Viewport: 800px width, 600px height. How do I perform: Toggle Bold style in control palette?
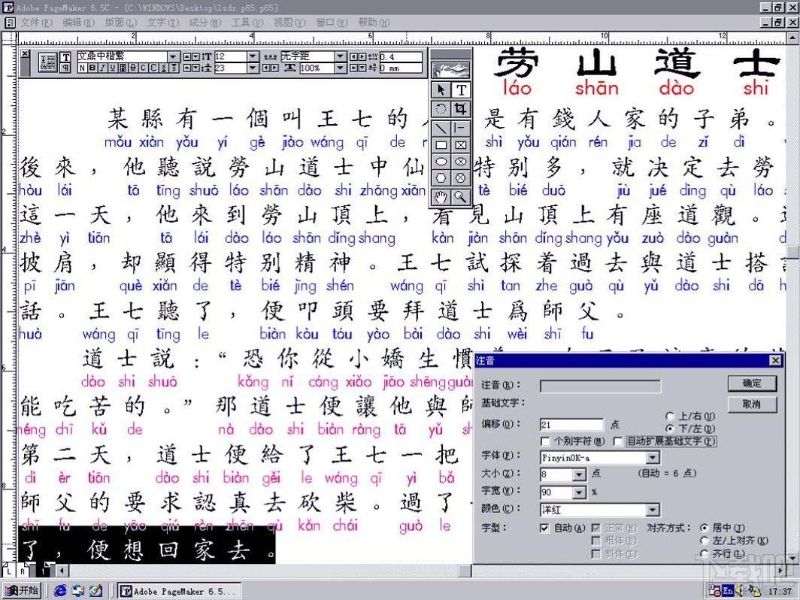92,68
